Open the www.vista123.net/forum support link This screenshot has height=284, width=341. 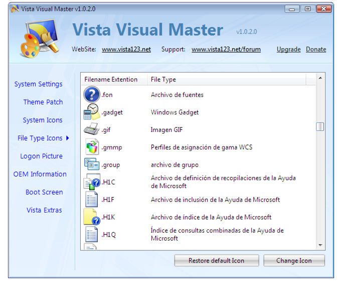coord(226,49)
